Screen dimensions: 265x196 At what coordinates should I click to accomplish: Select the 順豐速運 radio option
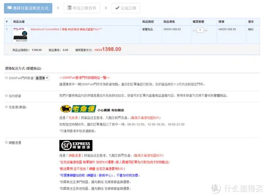[x=7, y=143]
